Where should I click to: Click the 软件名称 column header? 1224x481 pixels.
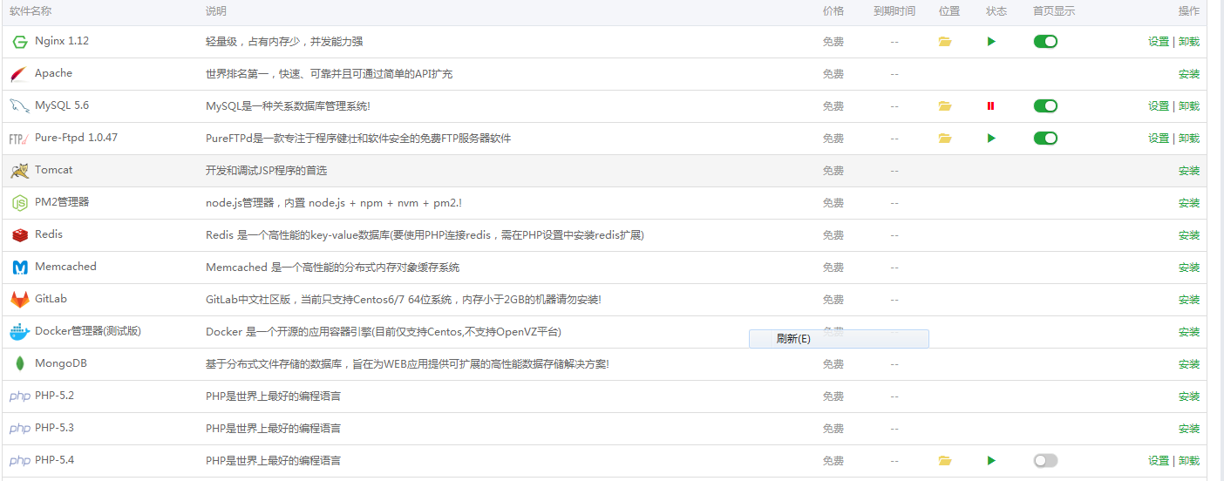pos(31,11)
